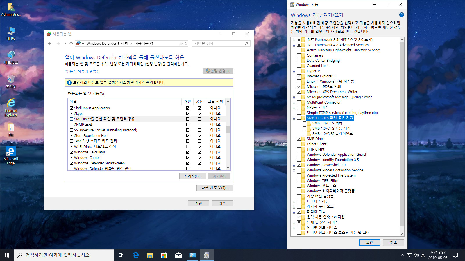This screenshot has height=261, width=465.
Task: Click the 자세히(L)... button
Action: coord(193,176)
